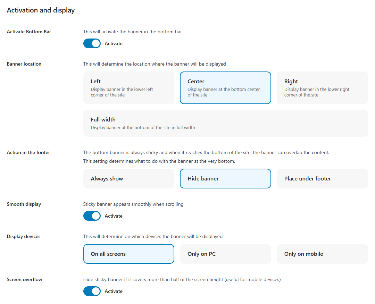Click the Action in the footer row label
The image size is (375, 304).
coord(28,152)
